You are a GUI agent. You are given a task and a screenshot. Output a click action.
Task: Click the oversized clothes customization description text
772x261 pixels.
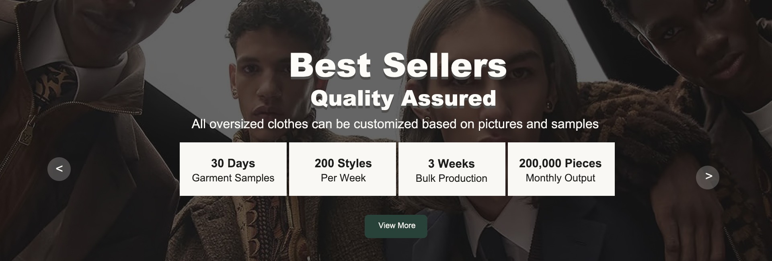coord(395,124)
